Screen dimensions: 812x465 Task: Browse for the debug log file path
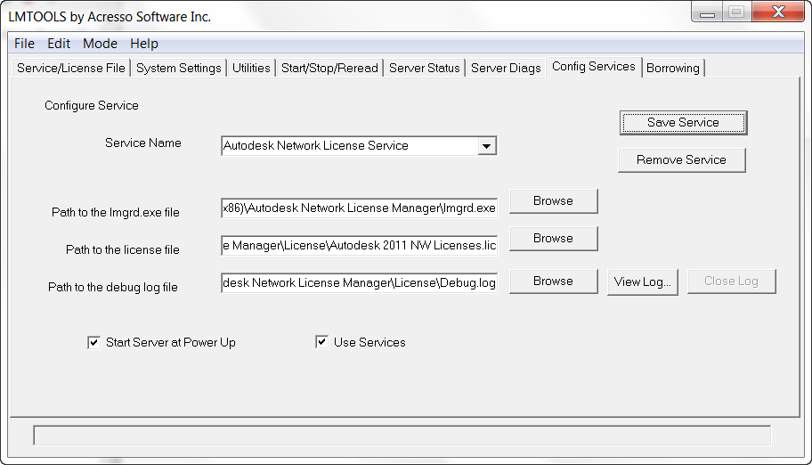tap(553, 281)
